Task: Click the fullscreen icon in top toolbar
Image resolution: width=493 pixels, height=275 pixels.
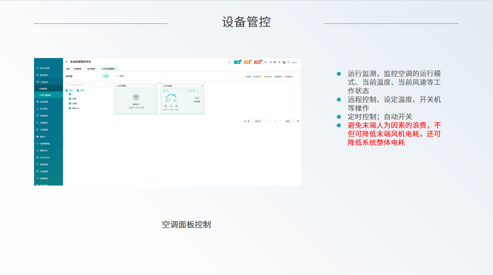Action: (x=279, y=62)
